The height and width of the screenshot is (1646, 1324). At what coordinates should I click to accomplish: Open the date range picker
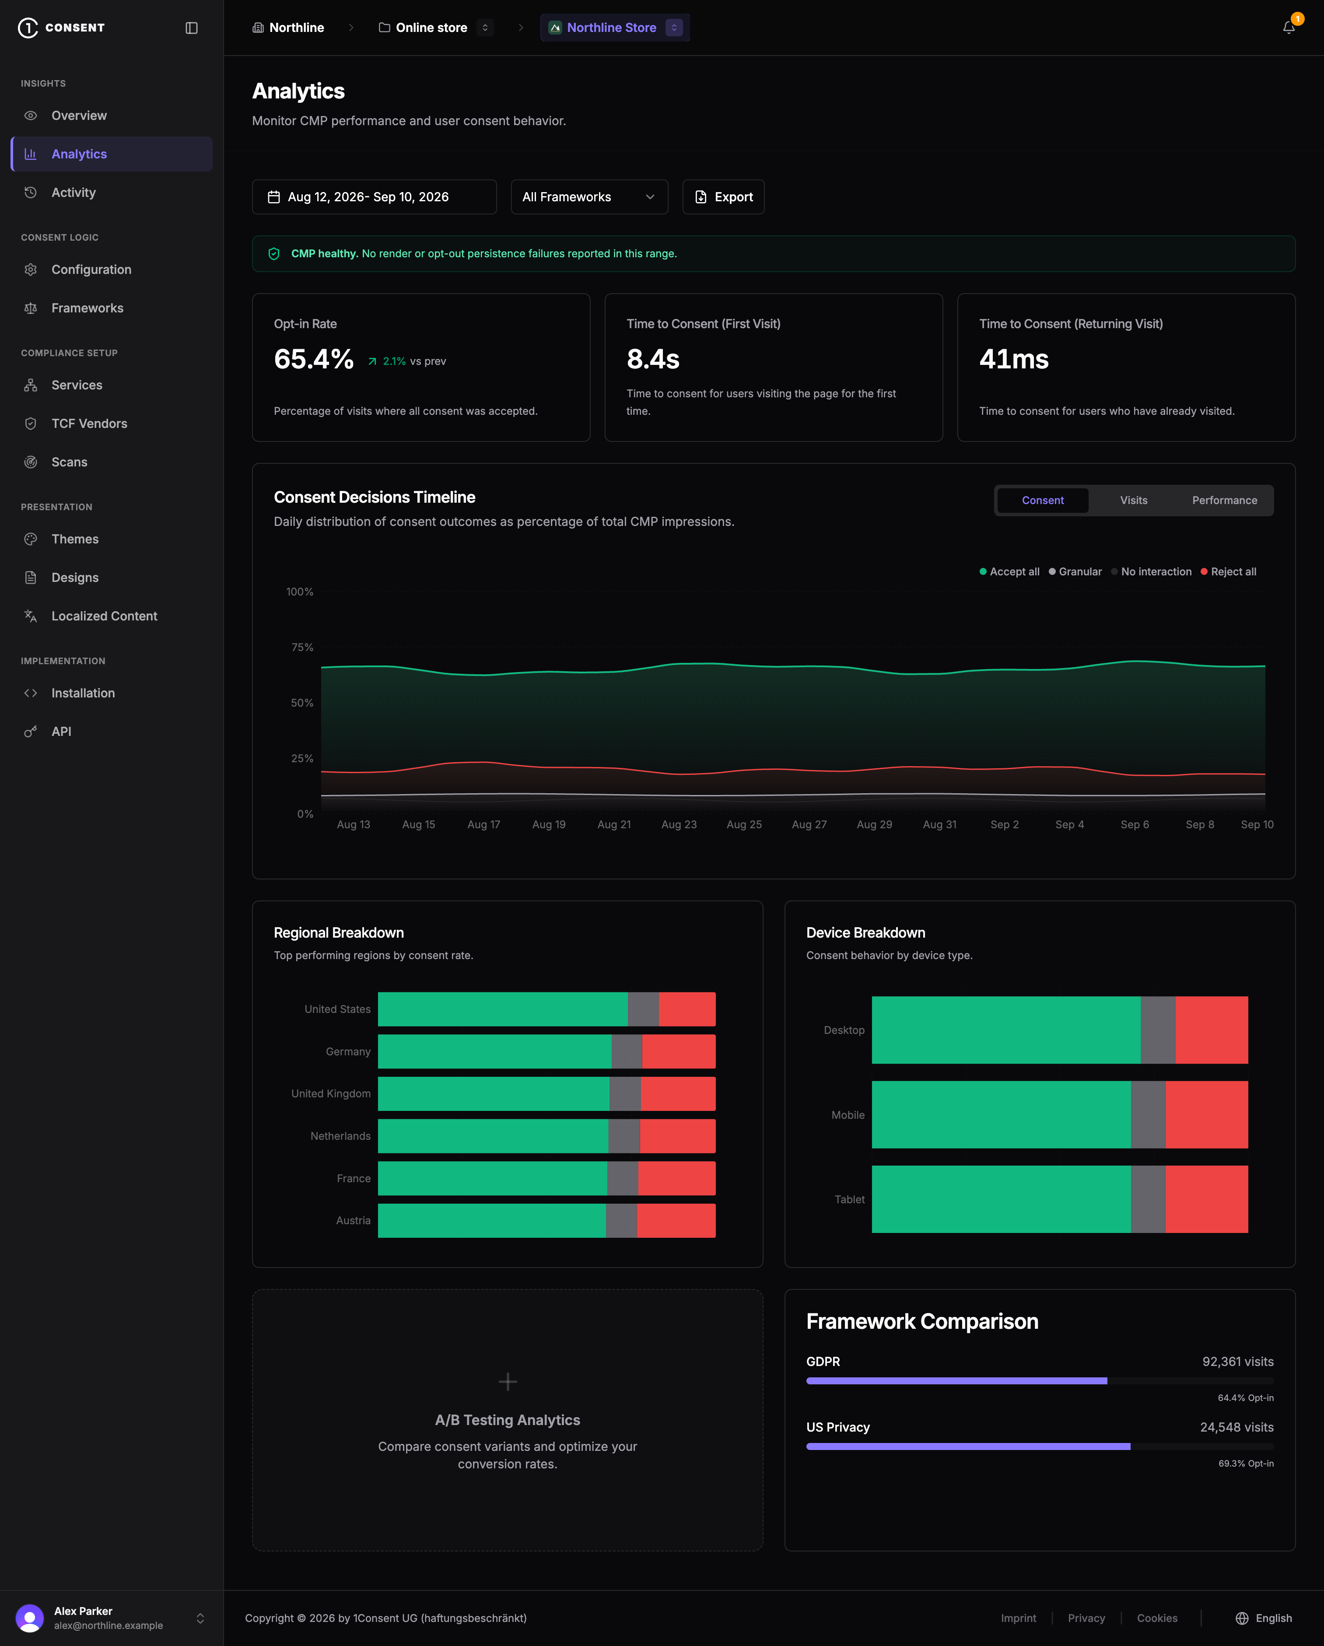[374, 197]
